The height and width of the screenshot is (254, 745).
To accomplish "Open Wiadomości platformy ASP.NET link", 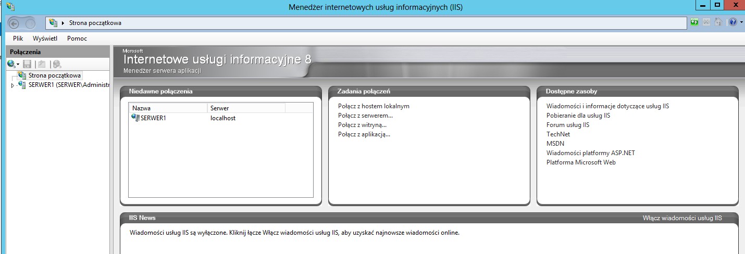I will 590,153.
